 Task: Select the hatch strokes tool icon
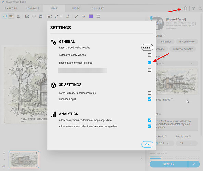[x=84, y=16]
